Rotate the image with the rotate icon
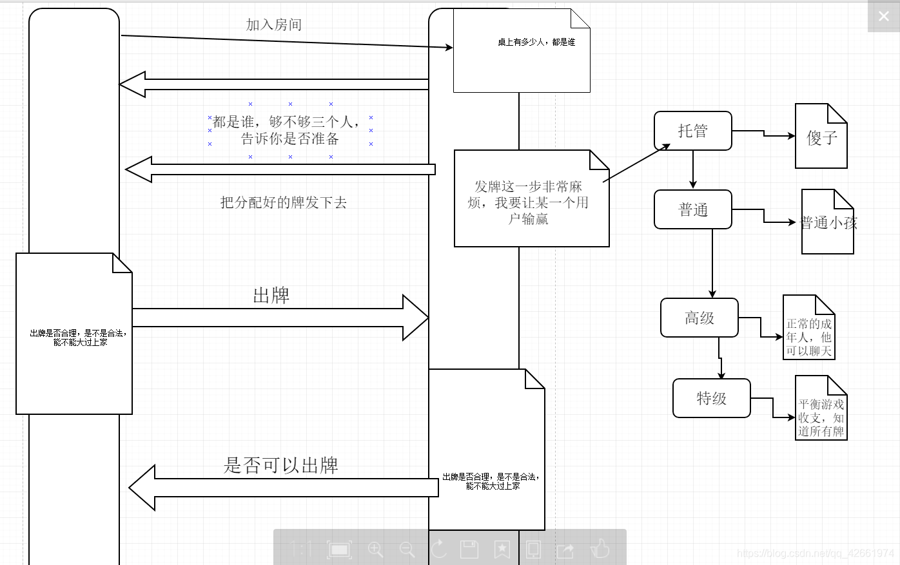 tap(438, 549)
